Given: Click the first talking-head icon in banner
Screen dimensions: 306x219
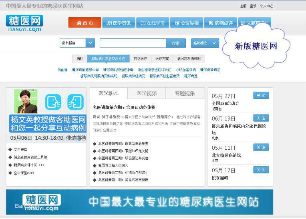Looking at the screenshot, I should point(53,102).
